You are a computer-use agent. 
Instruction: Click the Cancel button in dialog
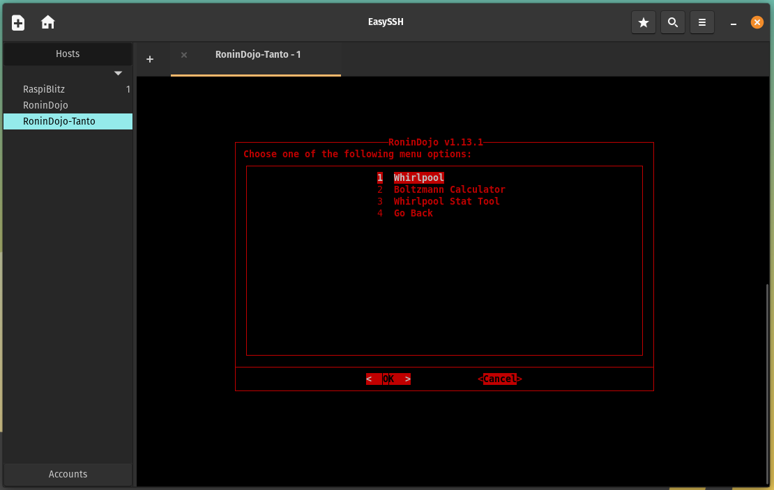click(499, 379)
